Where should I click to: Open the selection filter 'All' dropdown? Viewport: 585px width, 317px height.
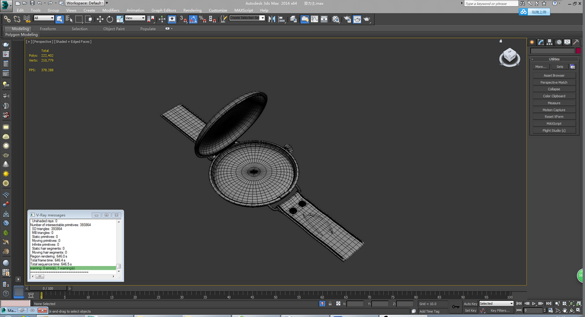pyautogui.click(x=44, y=18)
